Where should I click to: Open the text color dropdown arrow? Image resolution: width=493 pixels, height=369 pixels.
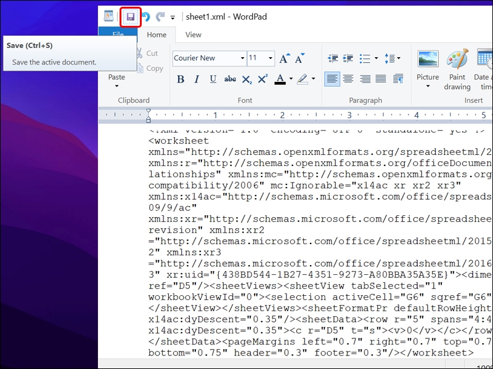(291, 79)
